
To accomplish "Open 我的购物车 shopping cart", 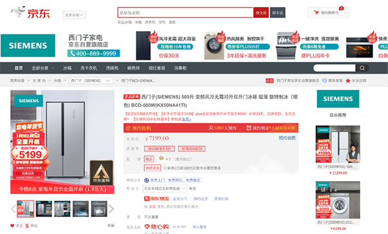I will click(x=329, y=12).
